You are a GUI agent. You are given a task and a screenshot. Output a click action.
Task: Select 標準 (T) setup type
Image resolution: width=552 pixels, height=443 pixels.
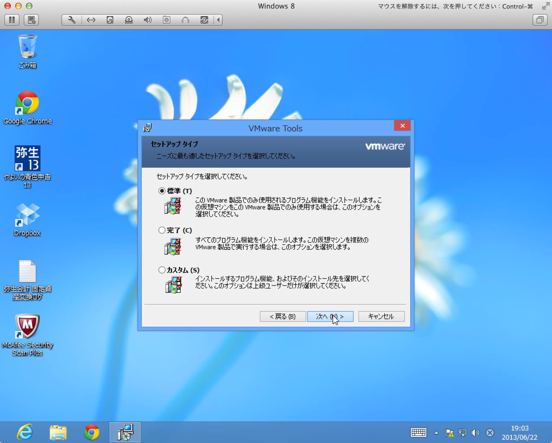pos(162,191)
